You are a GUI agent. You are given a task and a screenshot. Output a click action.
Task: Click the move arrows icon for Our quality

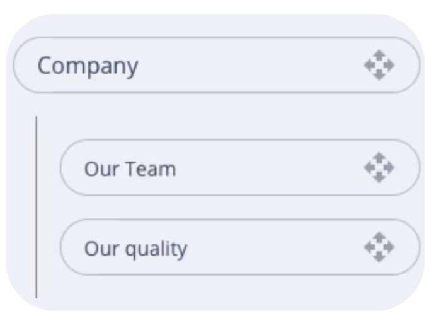(x=379, y=247)
